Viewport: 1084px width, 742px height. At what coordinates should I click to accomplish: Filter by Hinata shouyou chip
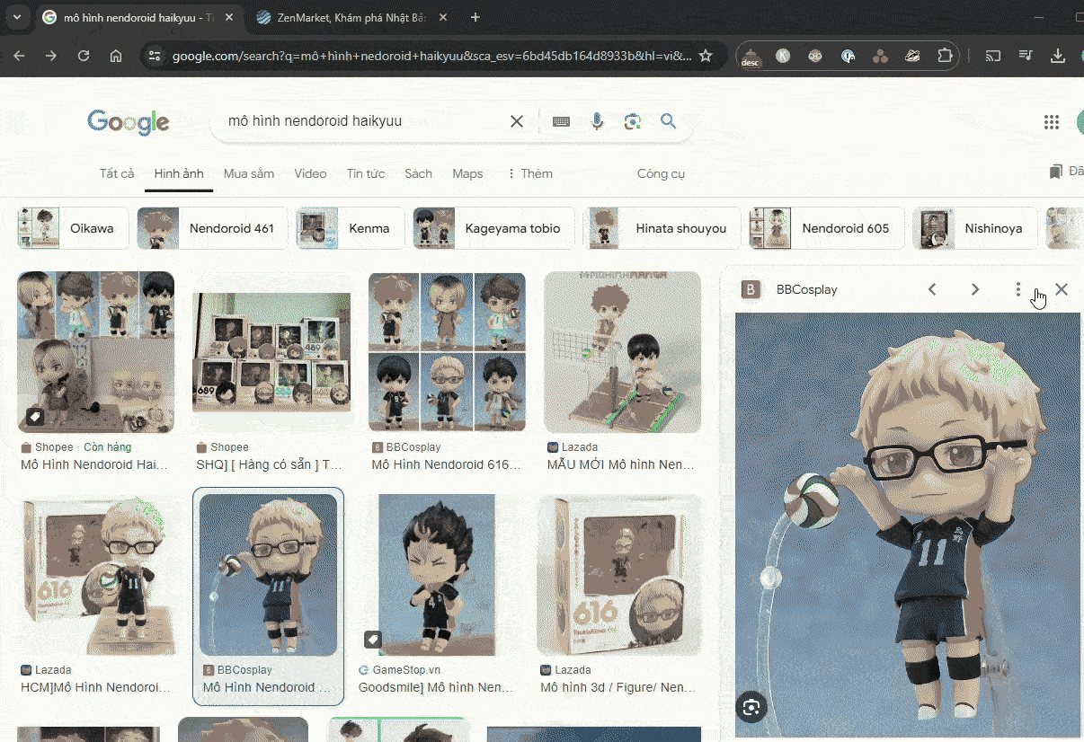662,228
